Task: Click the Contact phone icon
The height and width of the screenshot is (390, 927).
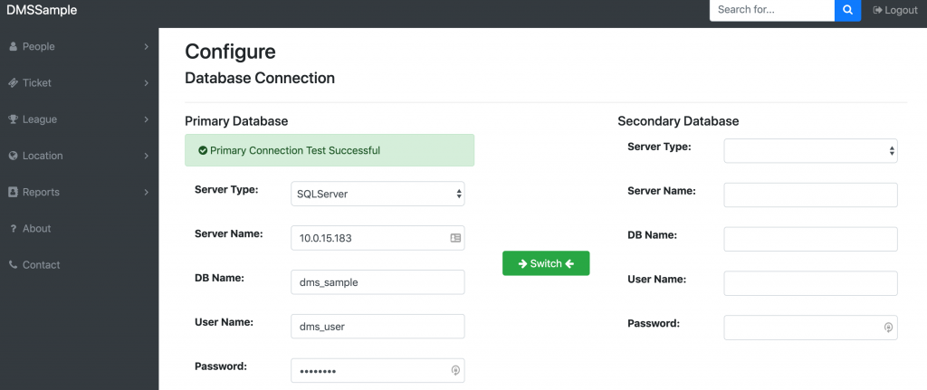Action: (x=13, y=265)
